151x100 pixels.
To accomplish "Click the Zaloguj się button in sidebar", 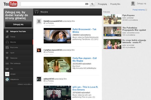I will [18, 24].
